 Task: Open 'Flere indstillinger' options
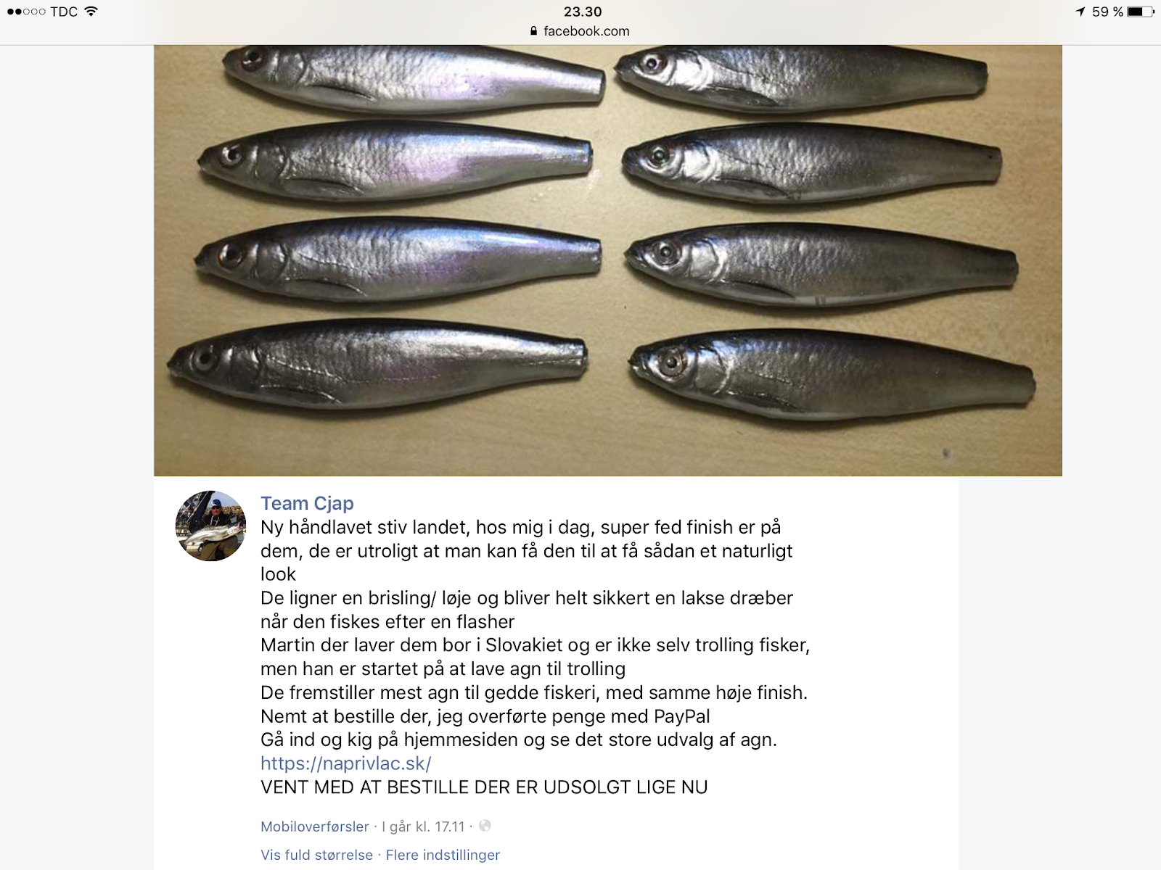[x=443, y=855]
